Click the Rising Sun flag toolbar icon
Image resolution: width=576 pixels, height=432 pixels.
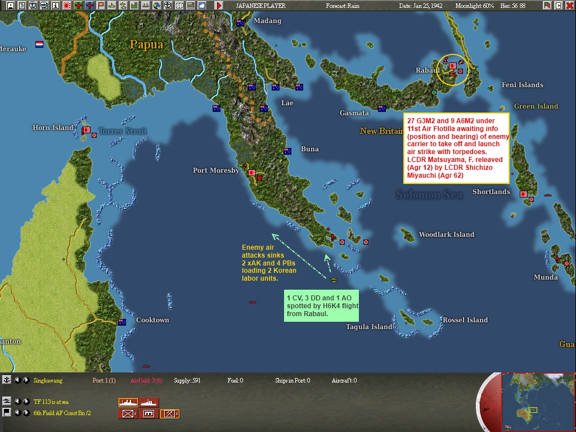click(67, 6)
